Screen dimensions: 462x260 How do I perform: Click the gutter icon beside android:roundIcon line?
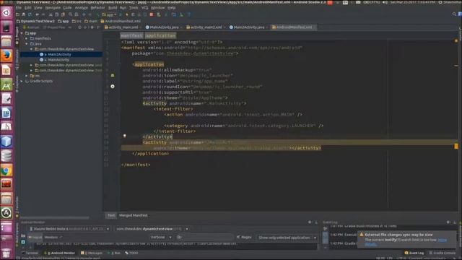click(x=113, y=87)
